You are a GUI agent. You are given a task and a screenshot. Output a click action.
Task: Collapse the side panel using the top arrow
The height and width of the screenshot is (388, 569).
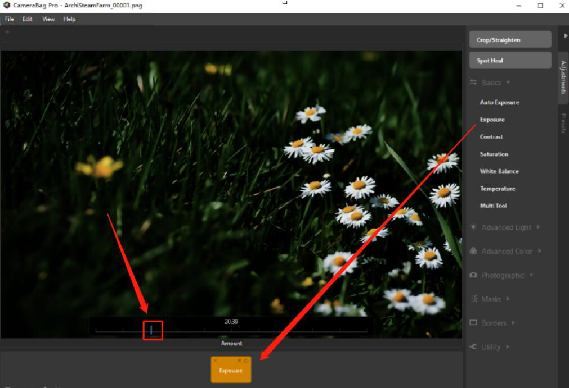pyautogui.click(x=566, y=35)
